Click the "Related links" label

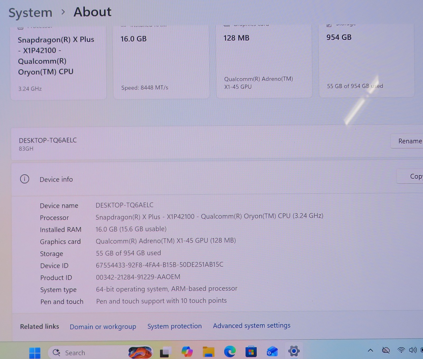click(x=40, y=326)
